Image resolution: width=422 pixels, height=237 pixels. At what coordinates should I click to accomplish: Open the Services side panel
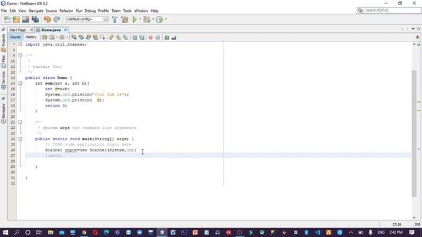click(x=3, y=80)
